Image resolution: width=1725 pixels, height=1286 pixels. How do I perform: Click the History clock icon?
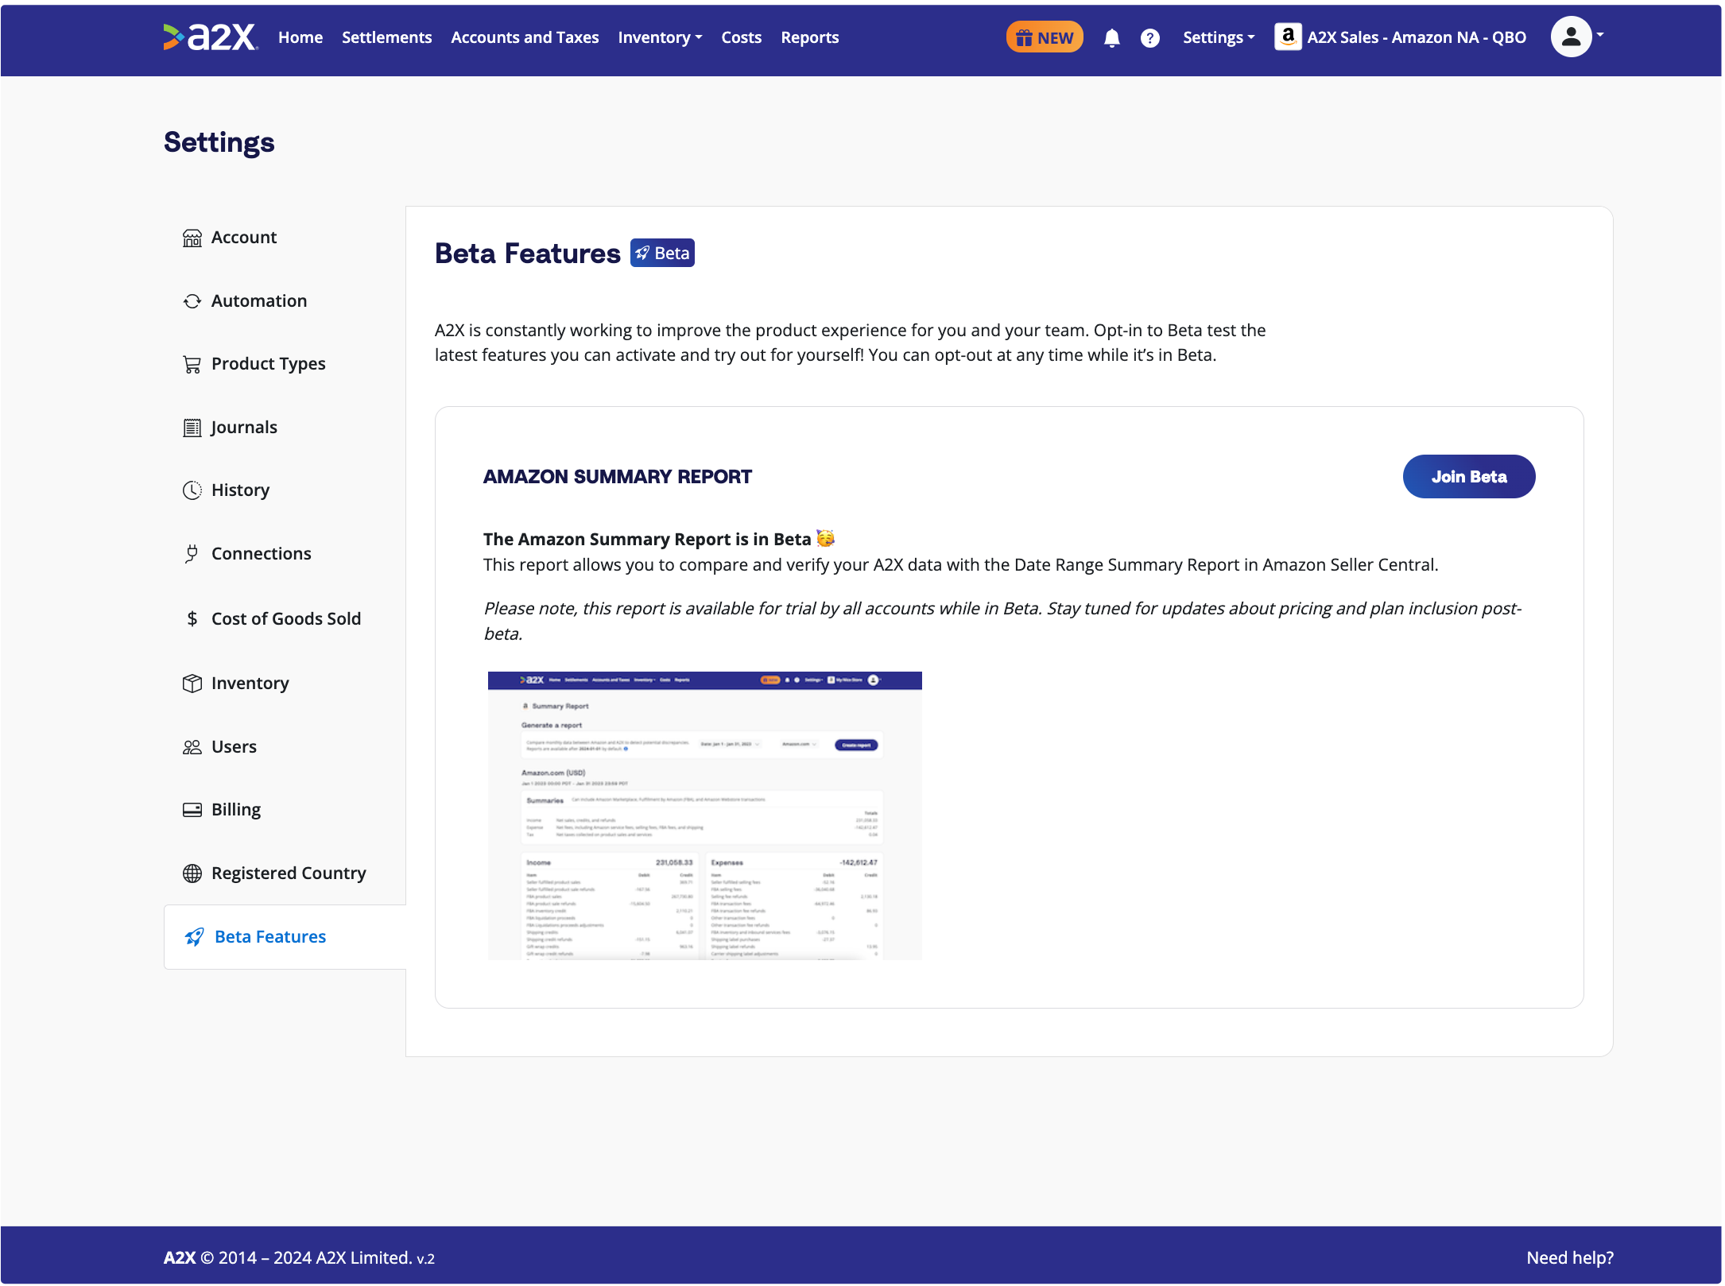tap(192, 490)
